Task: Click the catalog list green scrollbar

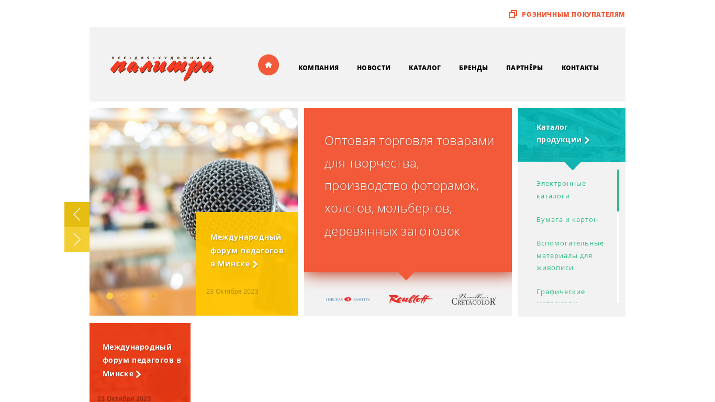Action: click(x=618, y=191)
